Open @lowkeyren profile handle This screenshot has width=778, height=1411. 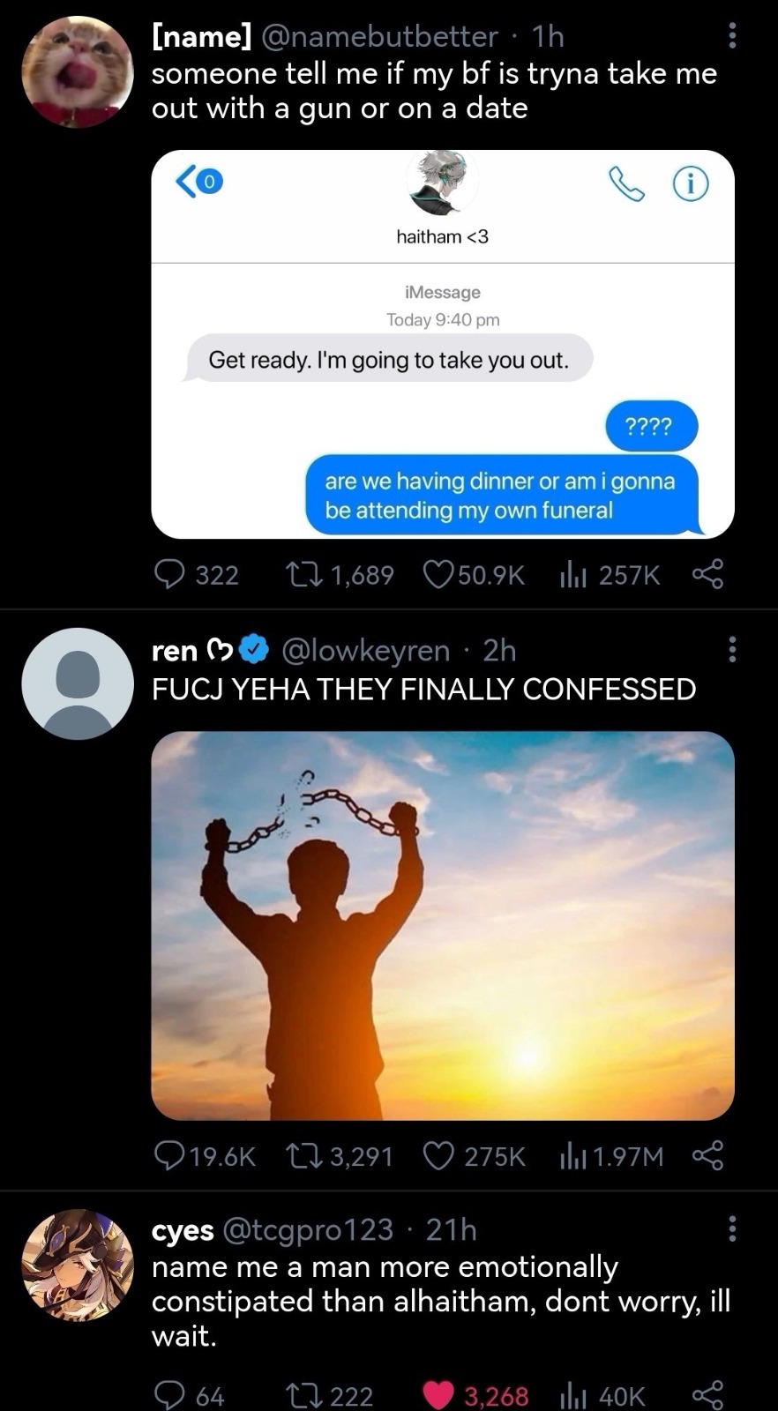coord(365,650)
